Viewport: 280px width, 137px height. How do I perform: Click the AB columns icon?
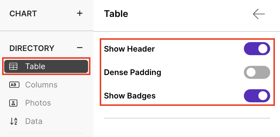pos(14,85)
